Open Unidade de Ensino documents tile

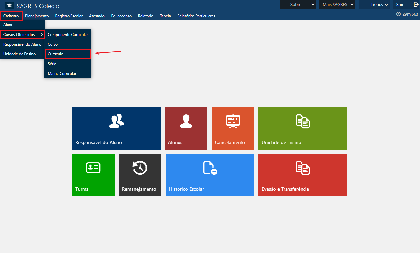(303, 128)
